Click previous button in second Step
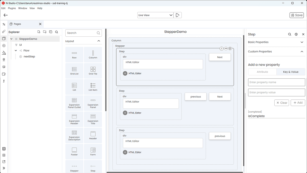Image resolution: width=307 pixels, height=173 pixels. click(x=195, y=96)
